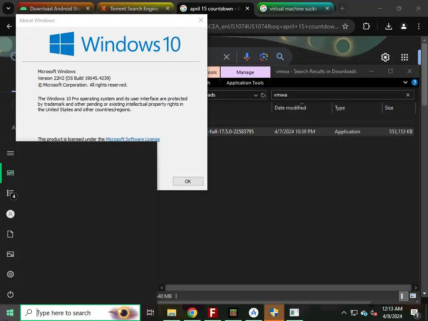Open Chrome profile icon
This screenshot has width=428, height=321.
(x=404, y=26)
